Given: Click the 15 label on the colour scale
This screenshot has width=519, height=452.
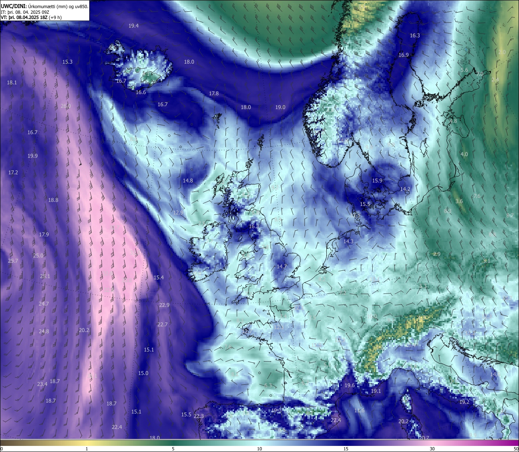Looking at the screenshot, I should point(346,449).
